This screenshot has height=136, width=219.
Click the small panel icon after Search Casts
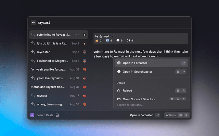coord(57,115)
